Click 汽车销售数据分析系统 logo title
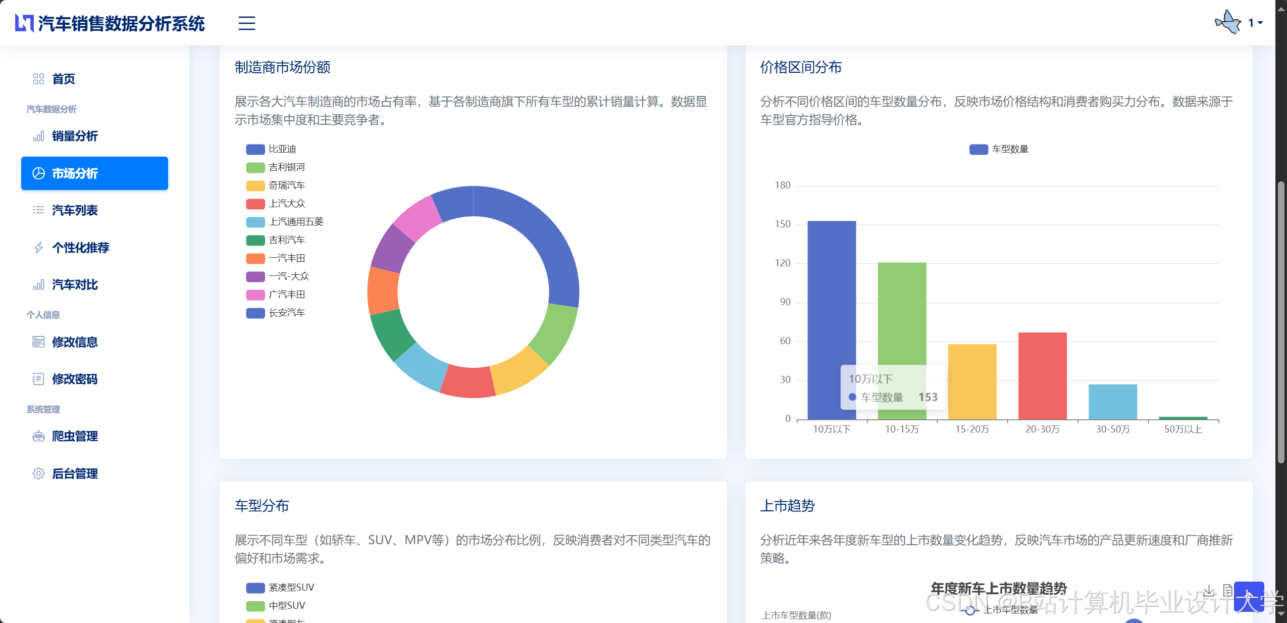The width and height of the screenshot is (1287, 623). tap(121, 23)
